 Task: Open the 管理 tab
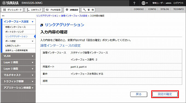(88, 10)
